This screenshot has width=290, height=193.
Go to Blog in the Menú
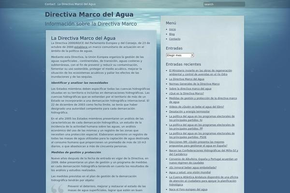click(x=172, y=34)
